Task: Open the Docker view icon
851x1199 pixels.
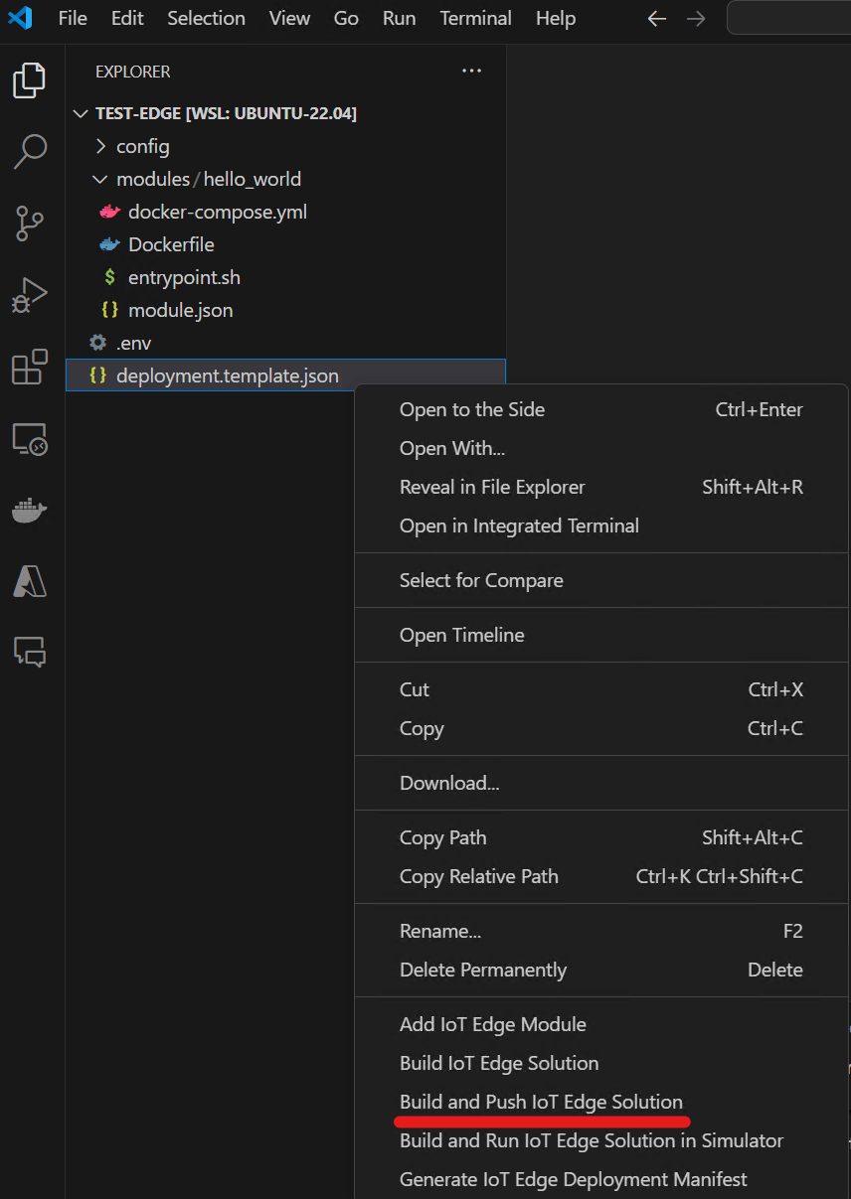Action: coord(30,510)
